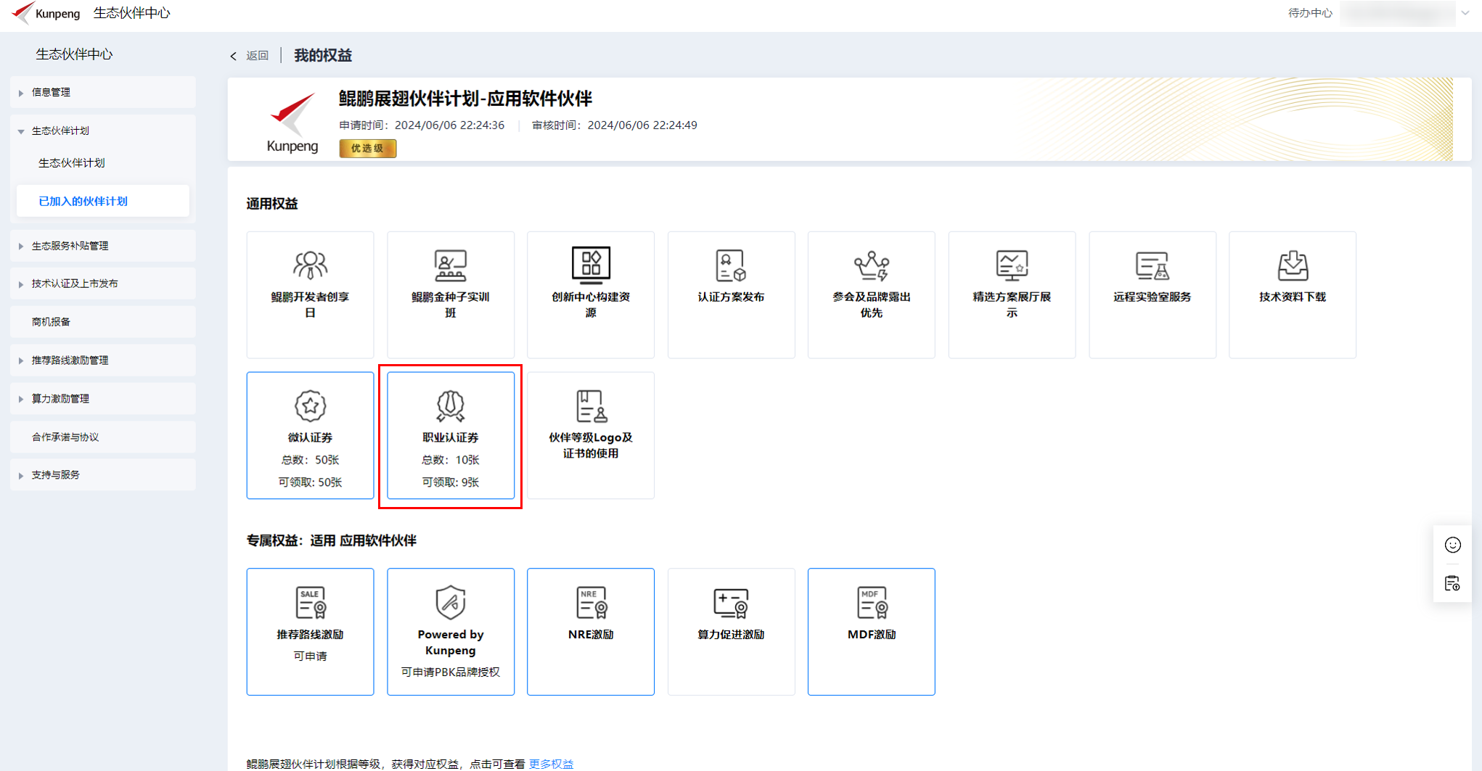This screenshot has height=771, width=1482.
Task: Click 可申请PBK品牌授权 text
Action: 450,672
